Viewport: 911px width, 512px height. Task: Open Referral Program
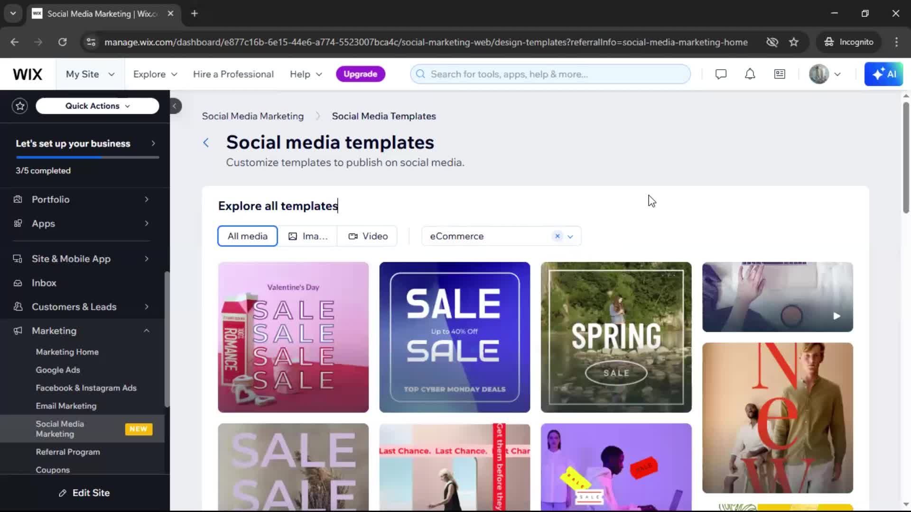[68, 452]
